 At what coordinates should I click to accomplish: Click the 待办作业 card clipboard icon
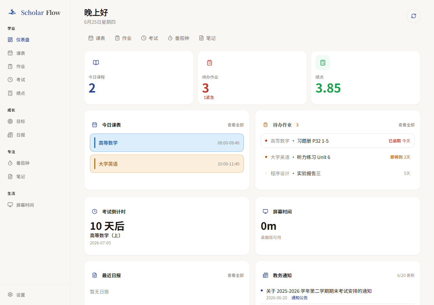point(210,63)
